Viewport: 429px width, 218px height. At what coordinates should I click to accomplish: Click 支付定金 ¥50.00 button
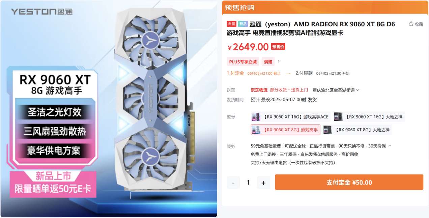click(349, 183)
